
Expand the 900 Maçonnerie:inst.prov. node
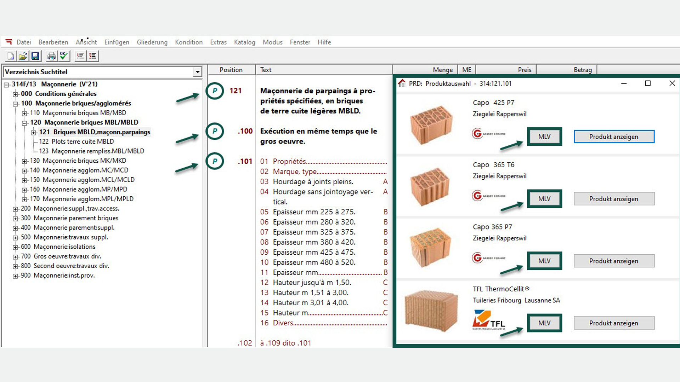15,276
